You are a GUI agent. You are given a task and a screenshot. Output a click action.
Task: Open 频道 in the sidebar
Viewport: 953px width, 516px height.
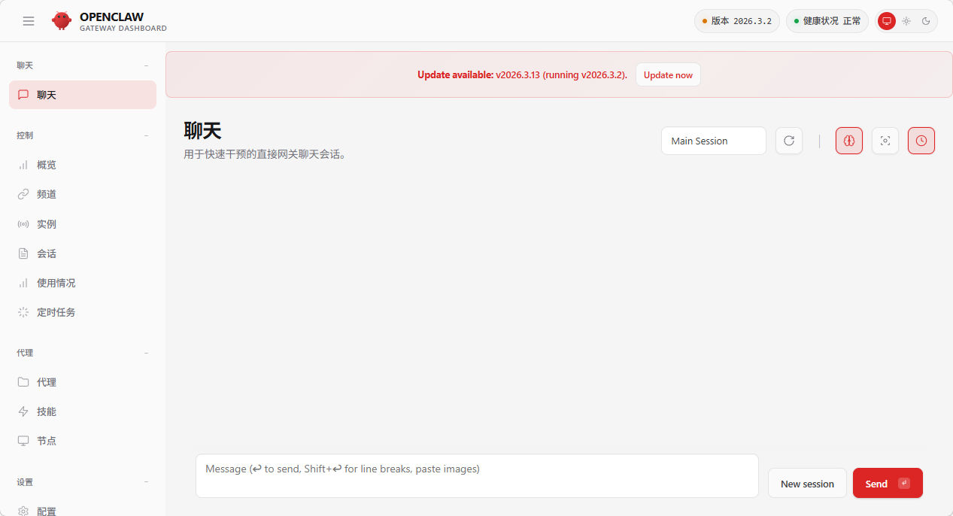(x=47, y=194)
